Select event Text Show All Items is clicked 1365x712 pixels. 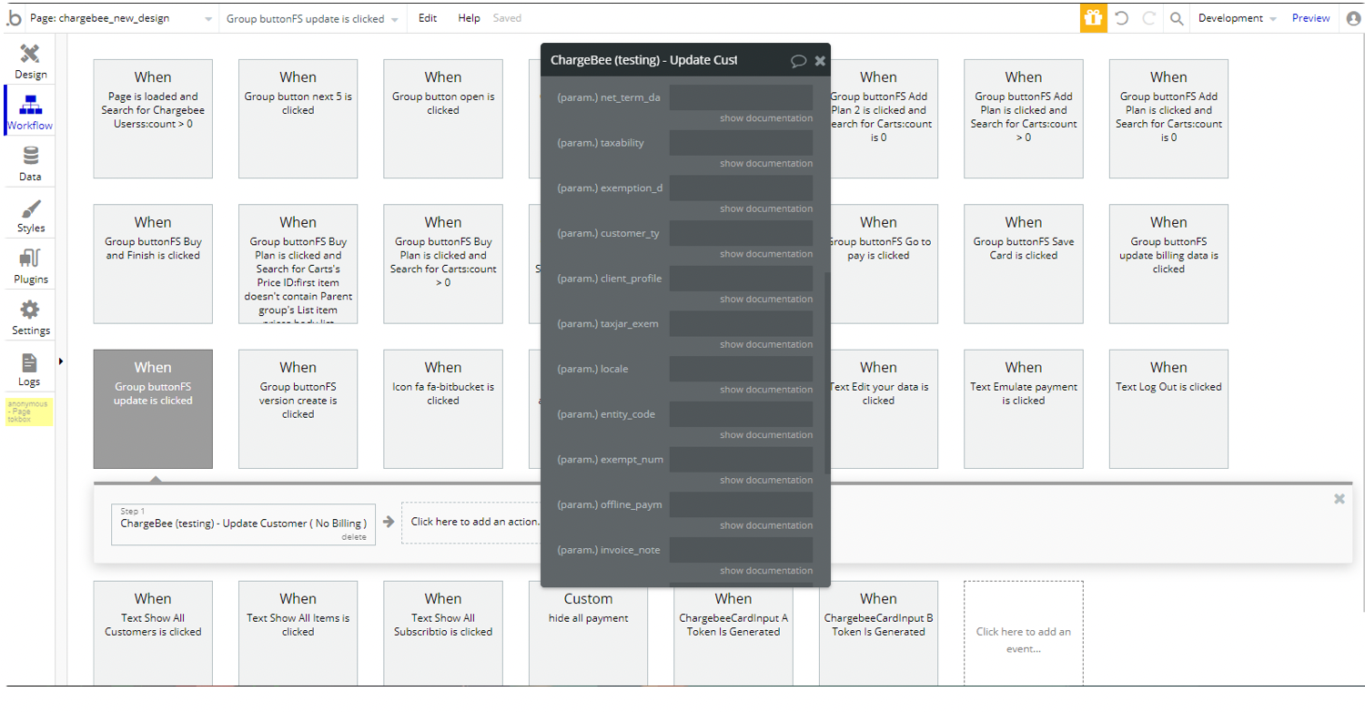pos(298,634)
